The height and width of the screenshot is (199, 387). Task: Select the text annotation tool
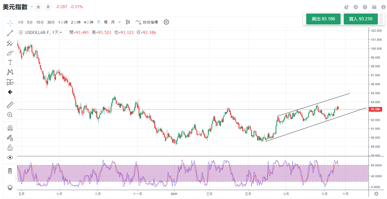(x=10, y=62)
